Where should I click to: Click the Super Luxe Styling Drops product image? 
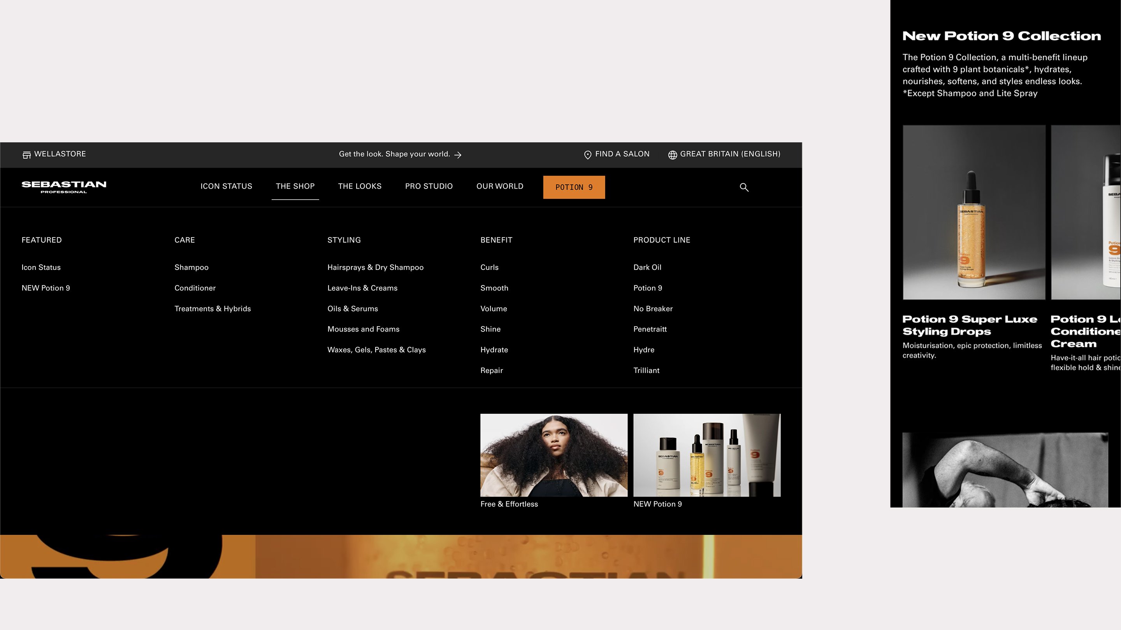974,212
